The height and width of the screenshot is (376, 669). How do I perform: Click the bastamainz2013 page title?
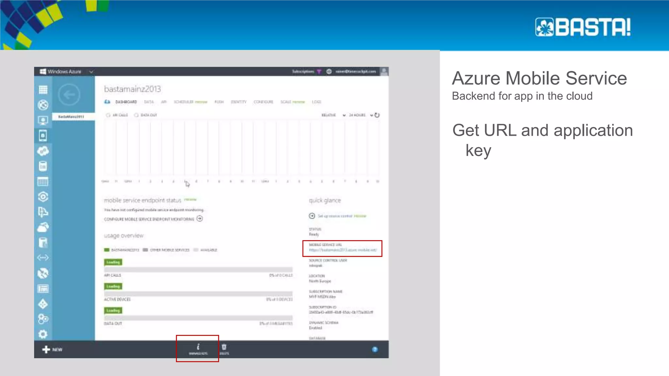tap(132, 89)
